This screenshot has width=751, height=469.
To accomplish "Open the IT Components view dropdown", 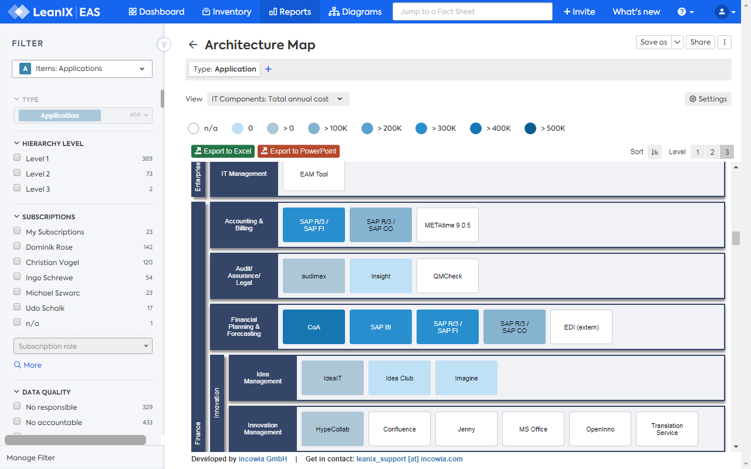I will (278, 99).
